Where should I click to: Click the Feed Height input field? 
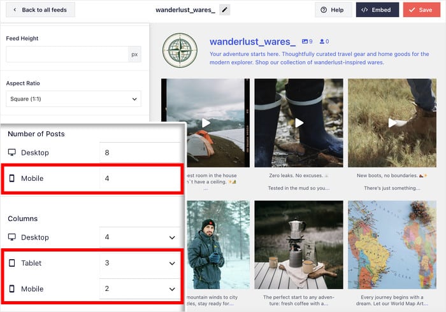[x=67, y=54]
